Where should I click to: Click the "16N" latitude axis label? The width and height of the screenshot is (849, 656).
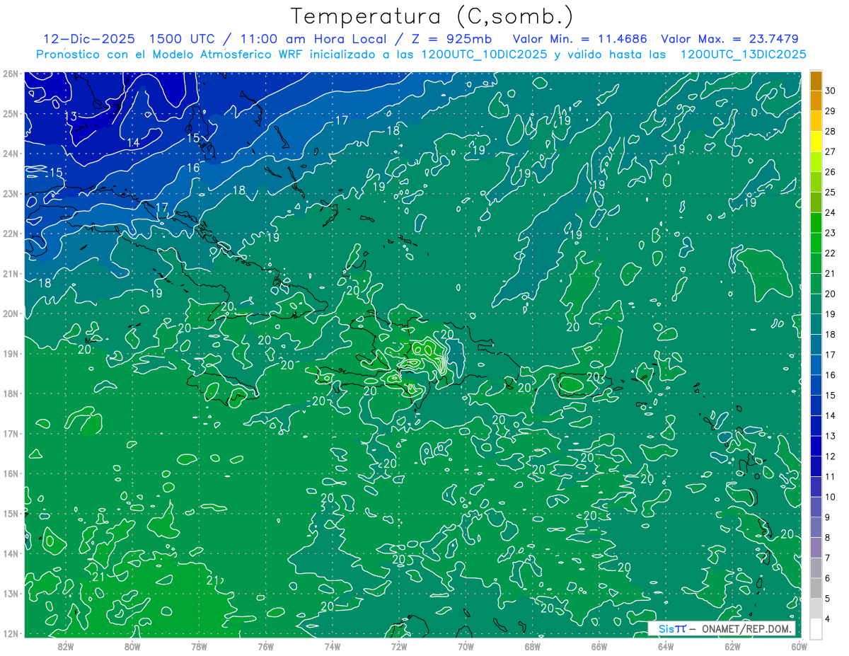[x=11, y=473]
